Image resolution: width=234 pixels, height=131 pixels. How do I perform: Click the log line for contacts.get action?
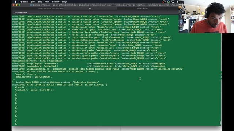(x=87, y=16)
